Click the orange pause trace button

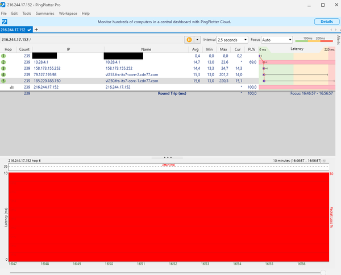[x=189, y=40]
